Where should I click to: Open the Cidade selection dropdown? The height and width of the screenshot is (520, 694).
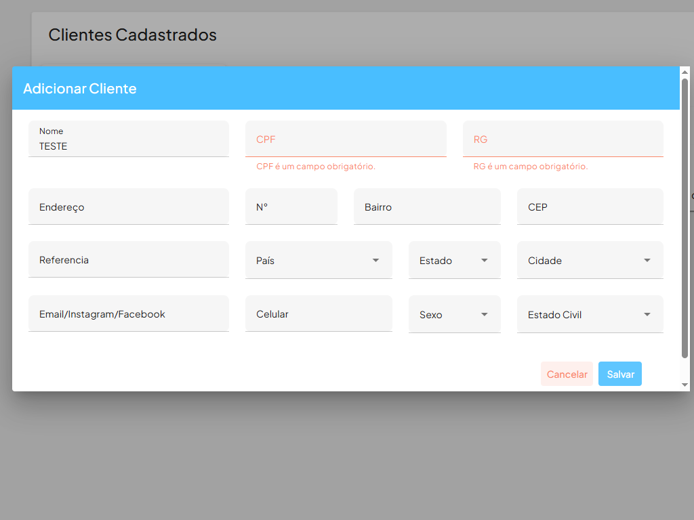590,261
